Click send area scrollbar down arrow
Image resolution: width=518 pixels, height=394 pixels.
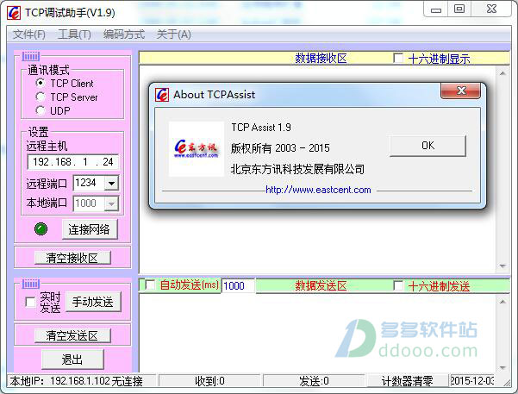click(x=502, y=367)
